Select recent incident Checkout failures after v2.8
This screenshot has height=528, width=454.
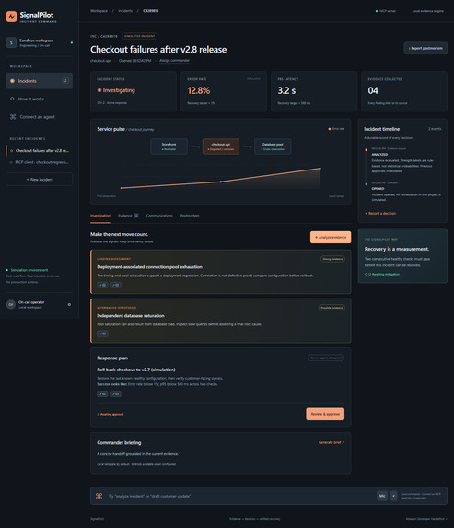(x=40, y=150)
